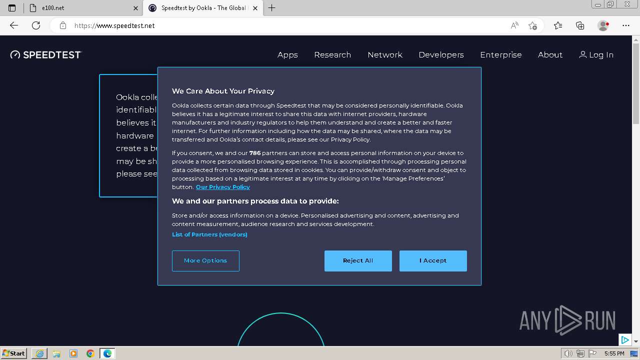This screenshot has width=640, height=360.
Task: Close the Speedtest by Ookla tab
Action: point(255,8)
